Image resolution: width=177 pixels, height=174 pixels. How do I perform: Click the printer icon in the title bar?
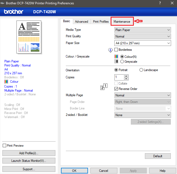click(x=2, y=3)
